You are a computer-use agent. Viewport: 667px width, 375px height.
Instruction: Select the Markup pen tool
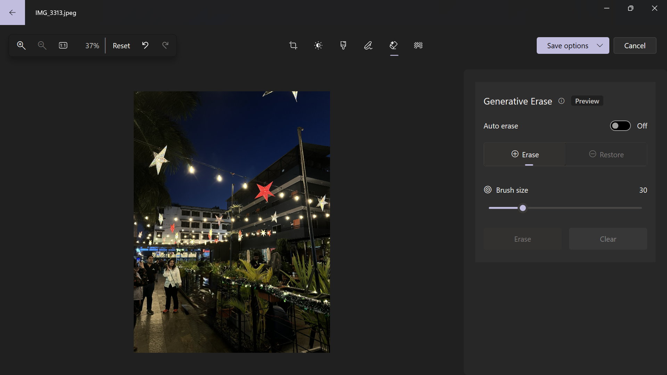coord(368,45)
